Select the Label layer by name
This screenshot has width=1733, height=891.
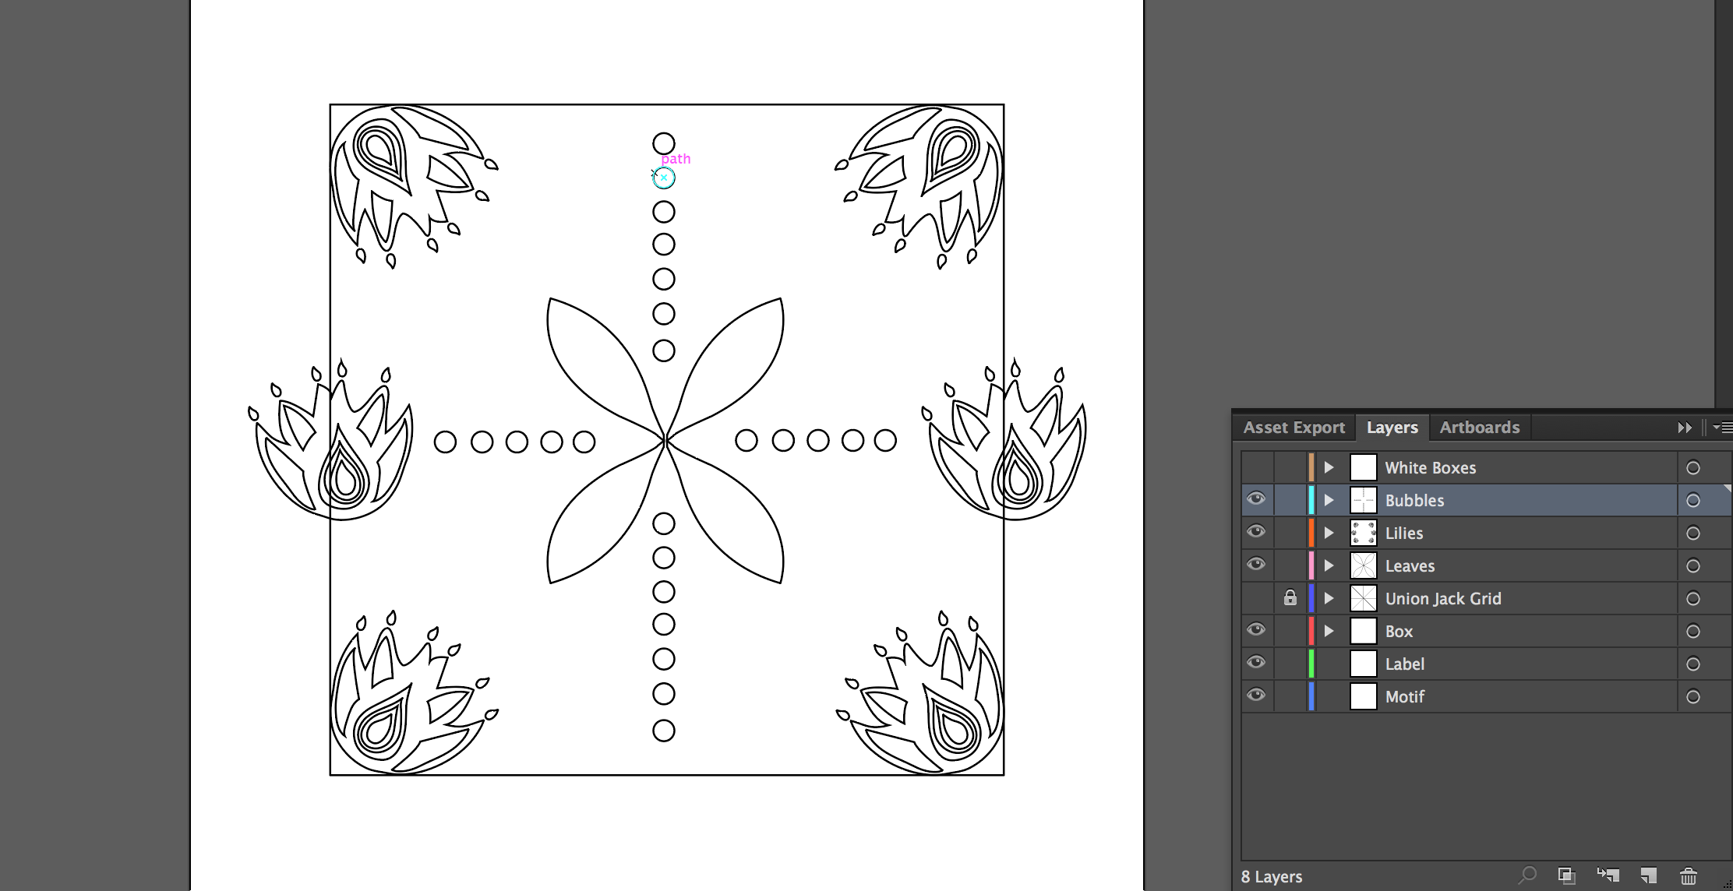tap(1404, 664)
